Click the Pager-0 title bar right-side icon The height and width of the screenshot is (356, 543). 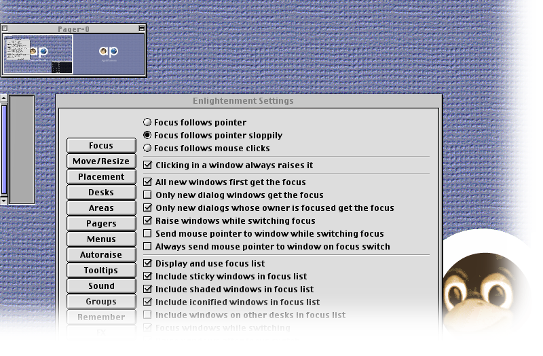point(142,28)
